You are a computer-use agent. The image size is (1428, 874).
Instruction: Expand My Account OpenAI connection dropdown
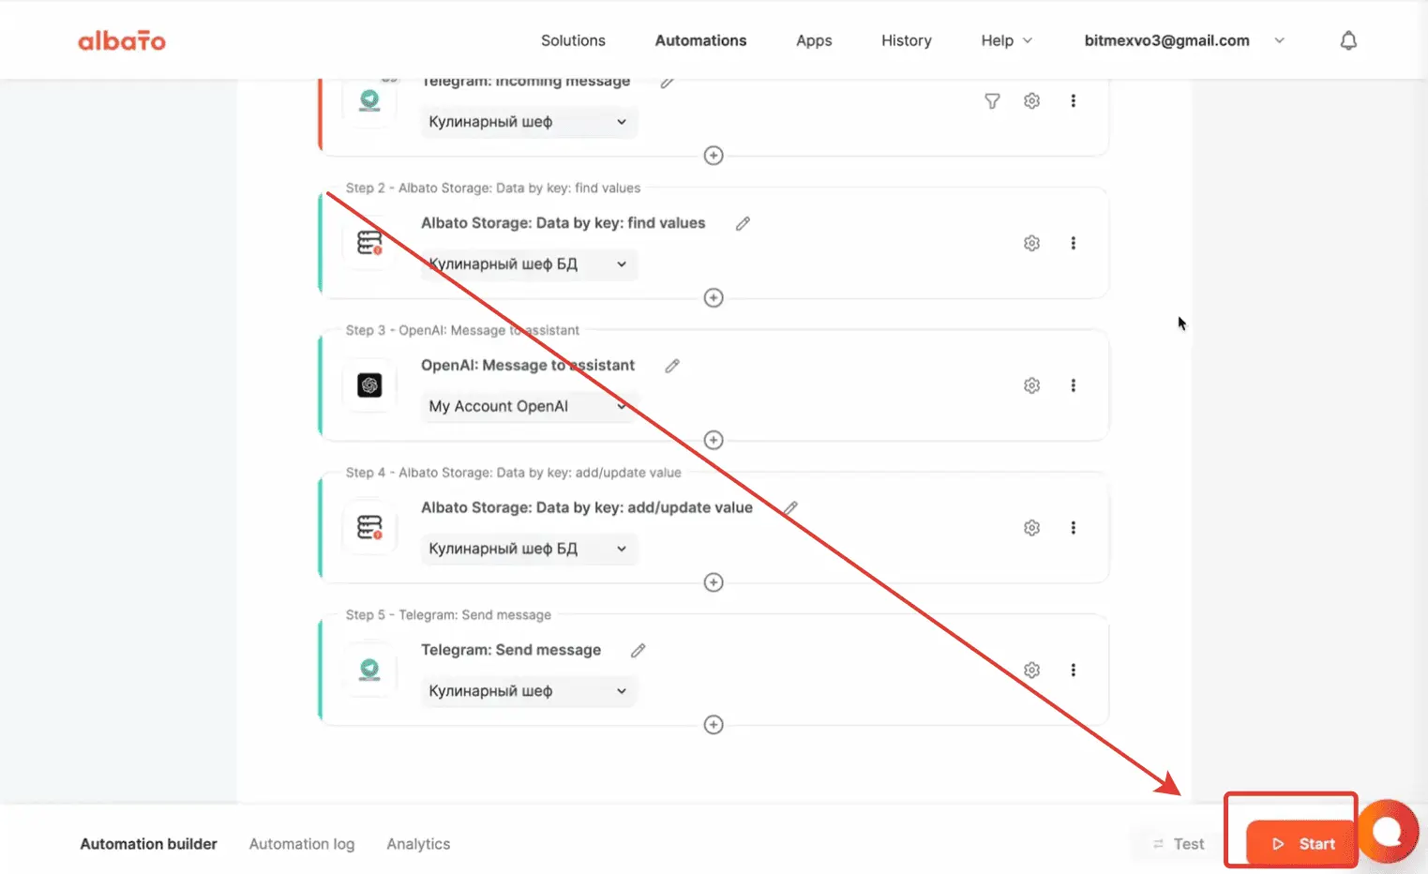point(529,406)
